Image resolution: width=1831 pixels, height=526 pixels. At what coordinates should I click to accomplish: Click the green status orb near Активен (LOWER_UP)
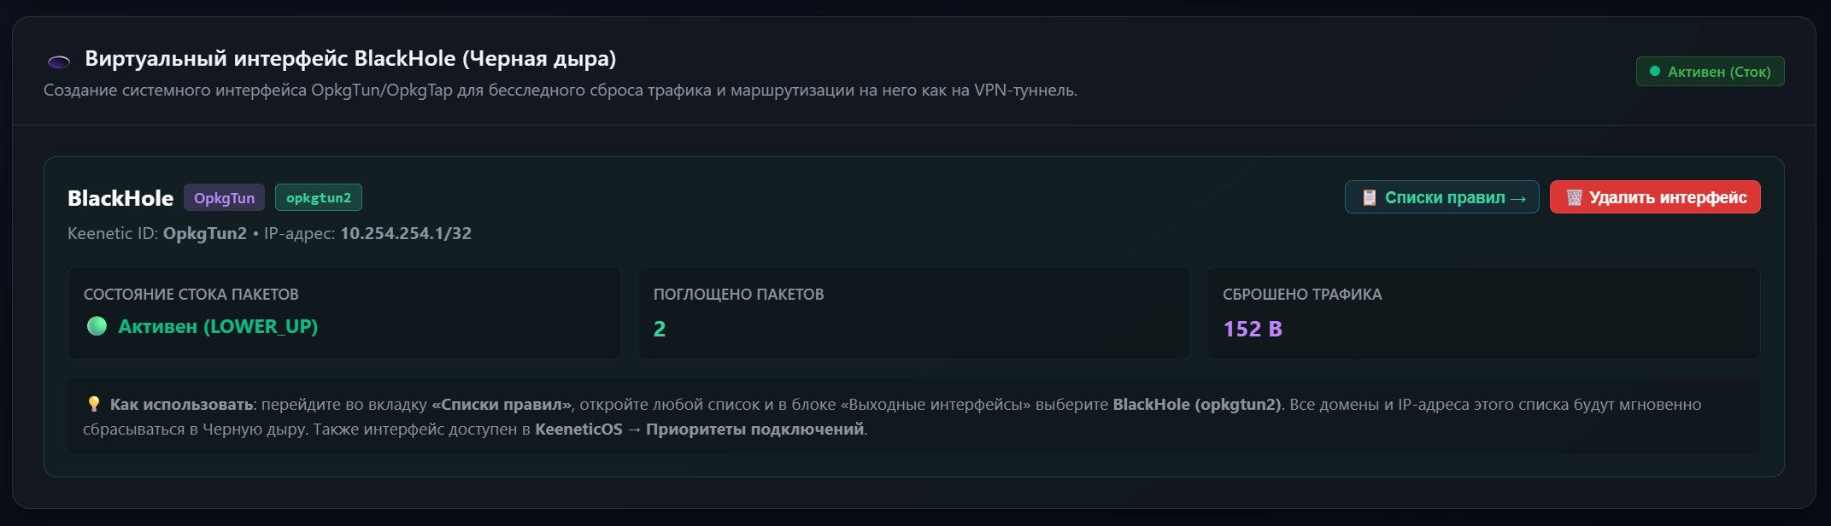97,326
